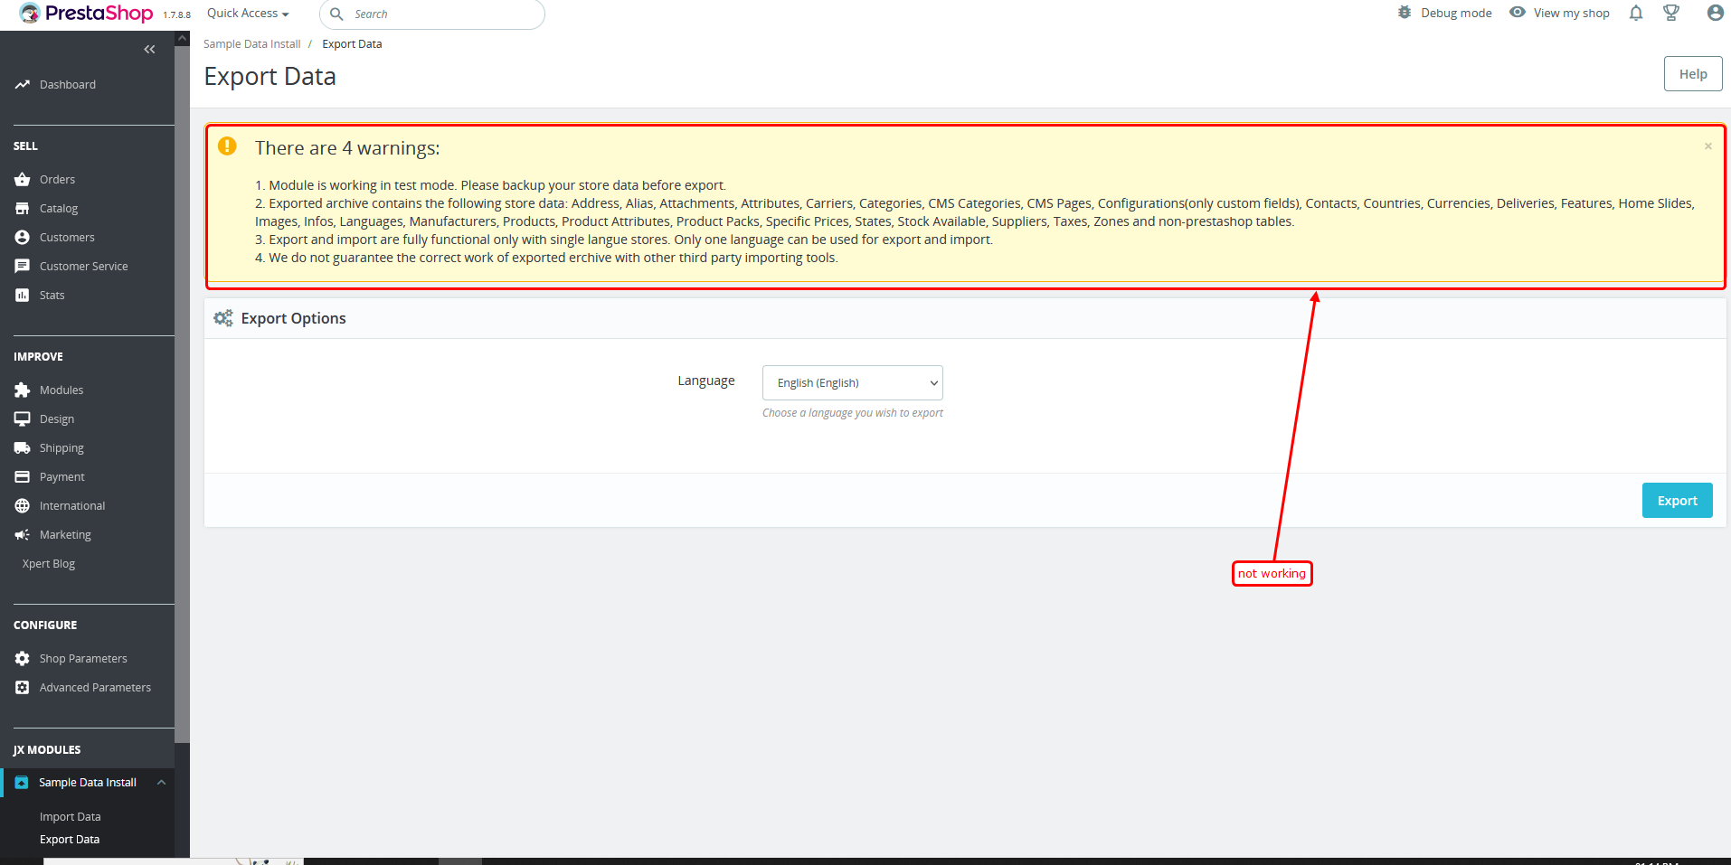1731x865 pixels.
Task: Click the Customer Service chat icon
Action: 23,267
